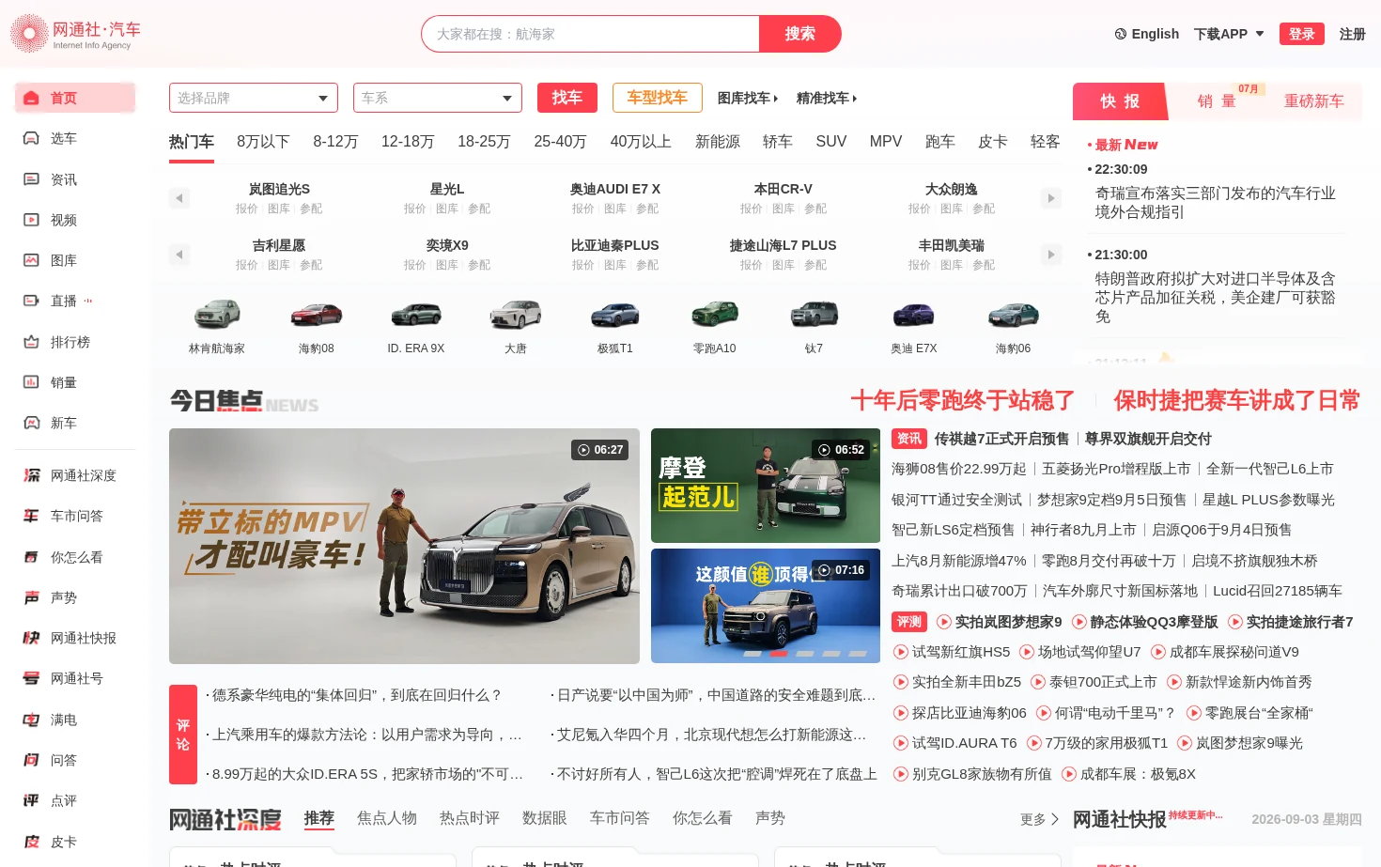Image resolution: width=1381 pixels, height=867 pixels.
Task: Open the 点评 sidebar icon
Action: pos(31,800)
